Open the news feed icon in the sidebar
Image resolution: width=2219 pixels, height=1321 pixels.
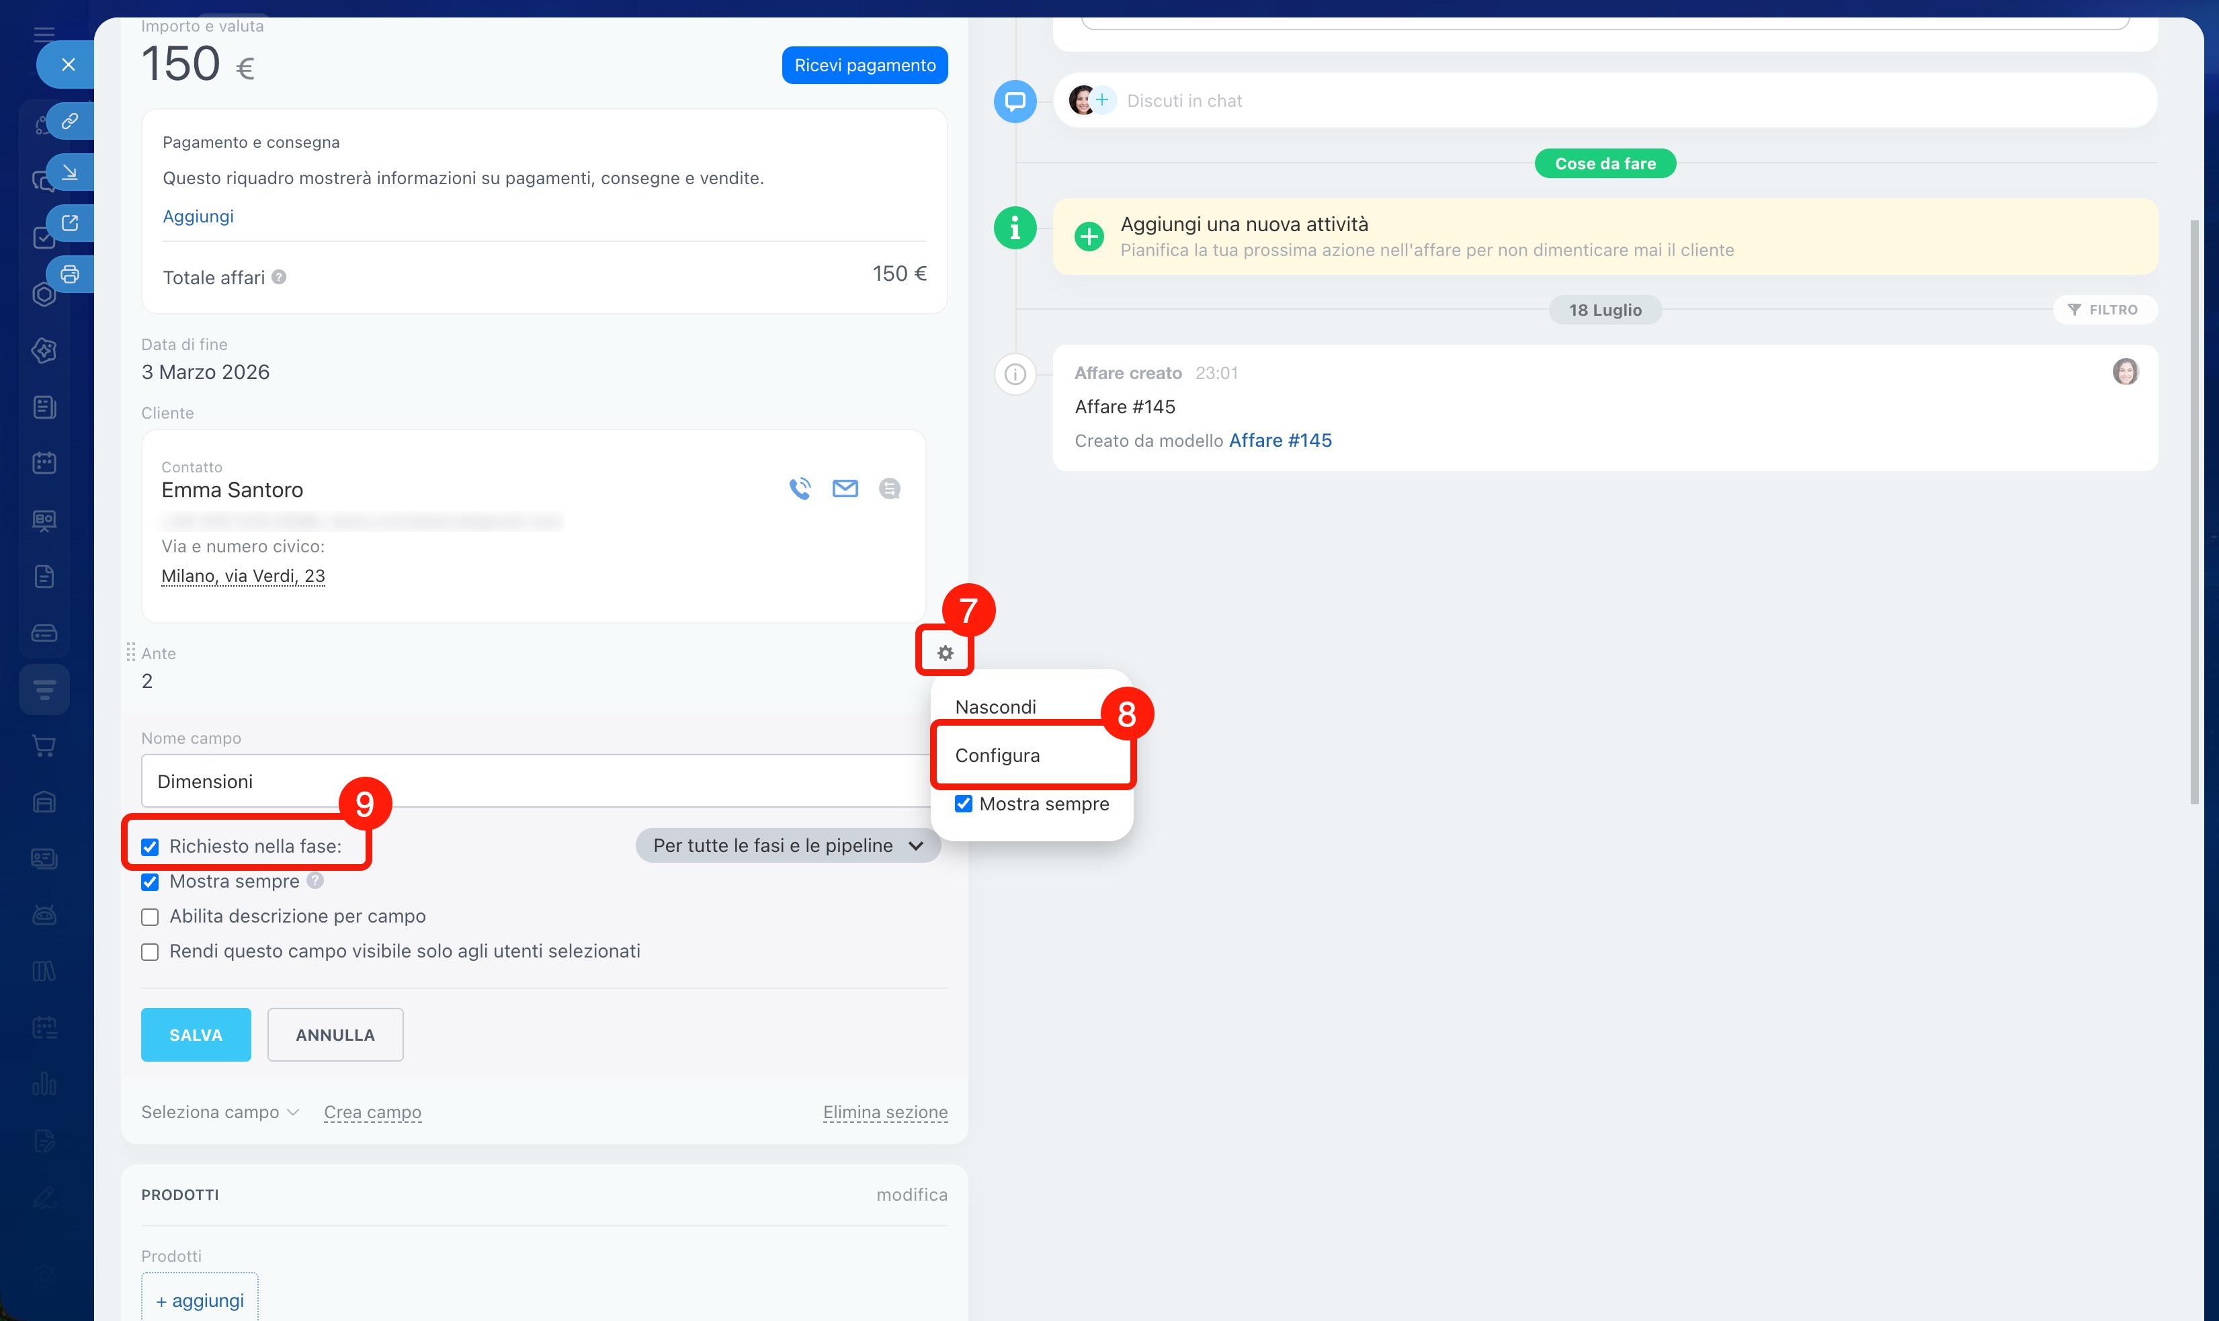44,407
